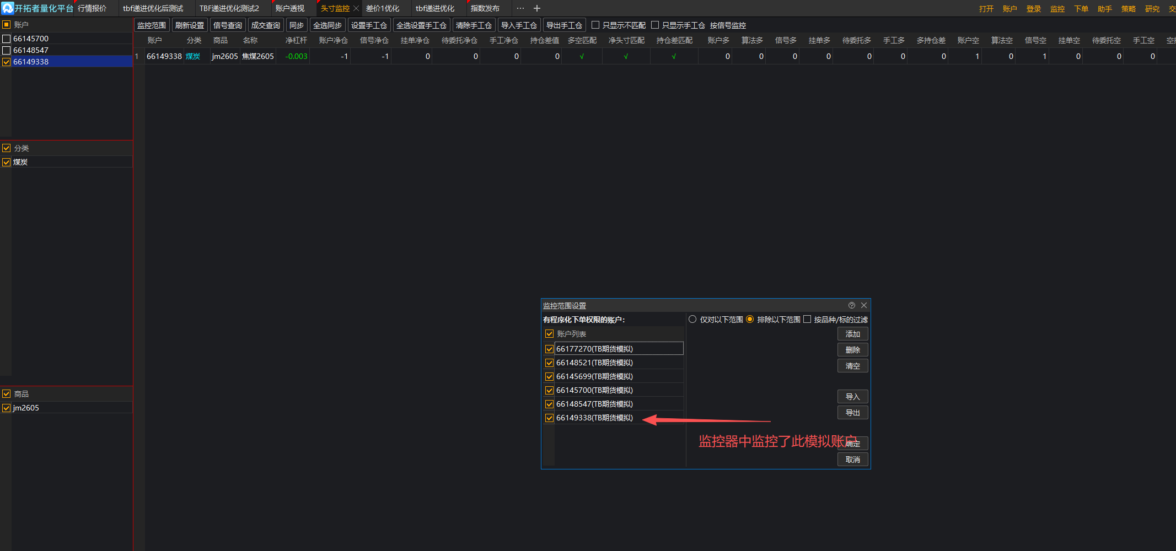This screenshot has height=551, width=1176.
Task: Close the 监控范围设置 dialog
Action: point(864,305)
